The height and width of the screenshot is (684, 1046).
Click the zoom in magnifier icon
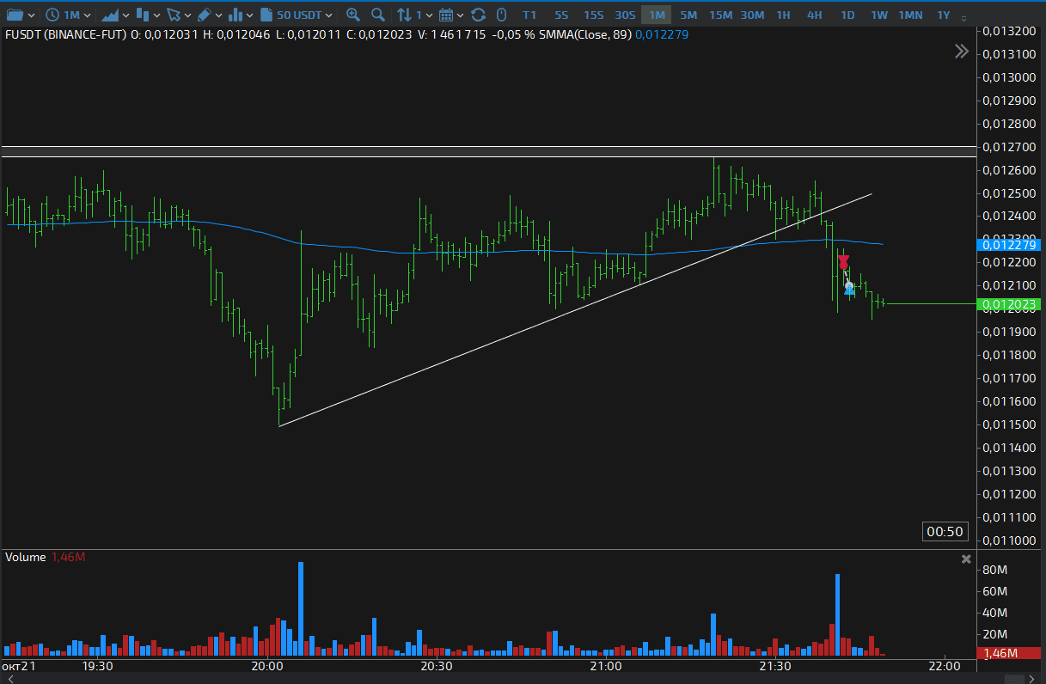pyautogui.click(x=353, y=15)
